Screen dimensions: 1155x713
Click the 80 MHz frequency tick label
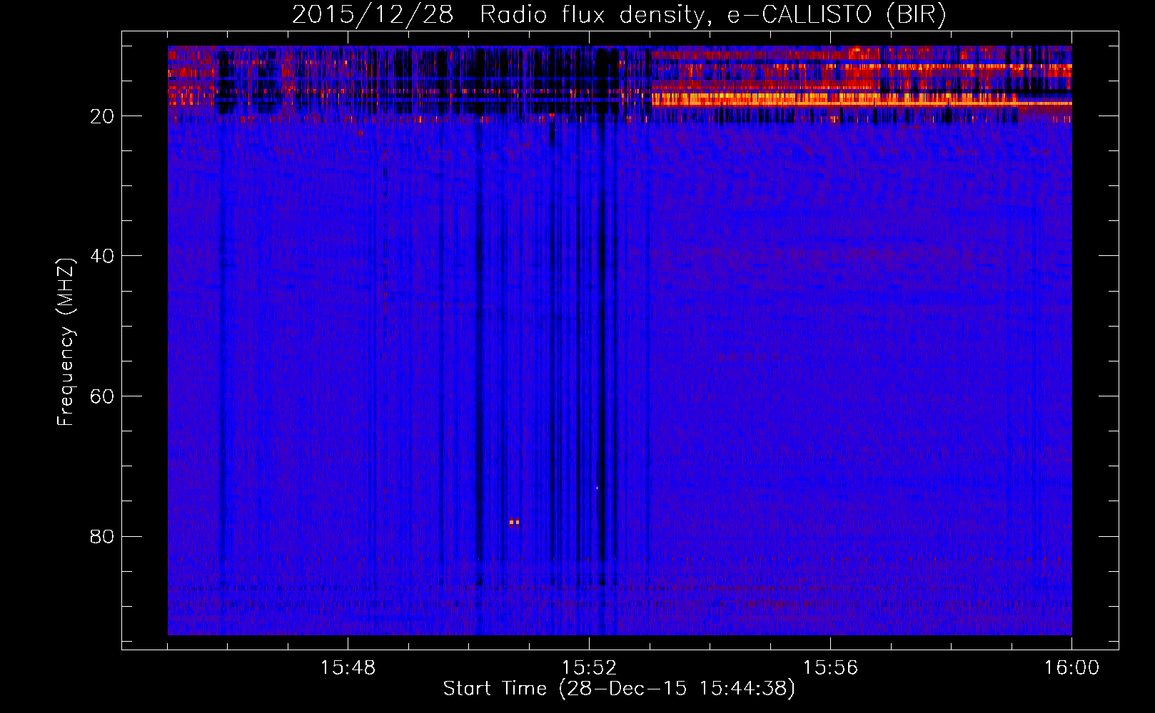(102, 536)
